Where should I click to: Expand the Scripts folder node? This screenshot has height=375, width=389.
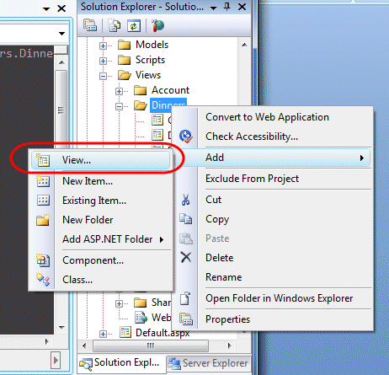(x=103, y=61)
